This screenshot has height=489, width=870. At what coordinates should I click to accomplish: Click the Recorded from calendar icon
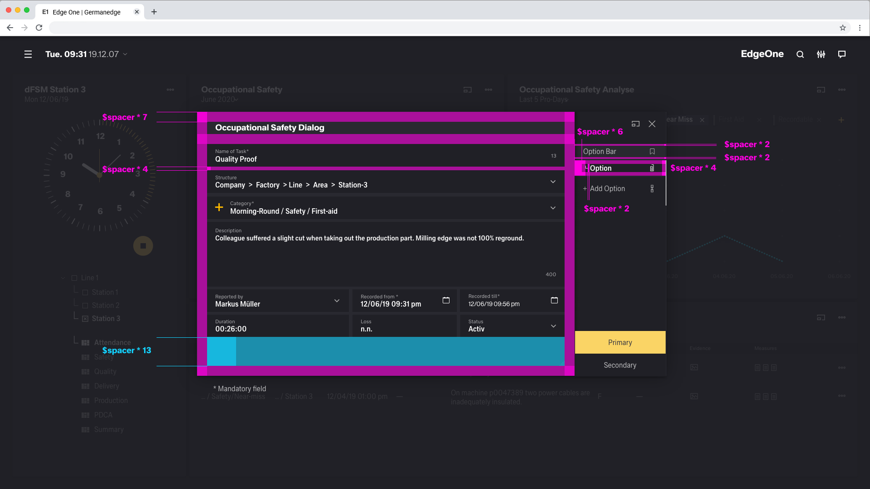tap(446, 300)
